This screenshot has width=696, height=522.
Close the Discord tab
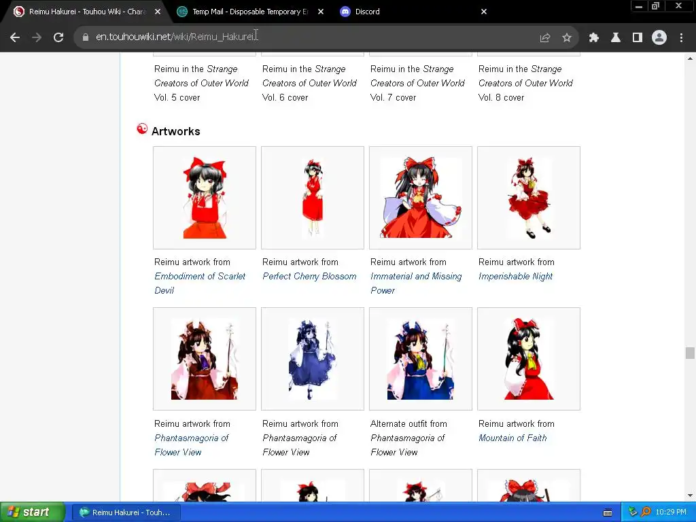click(x=484, y=12)
